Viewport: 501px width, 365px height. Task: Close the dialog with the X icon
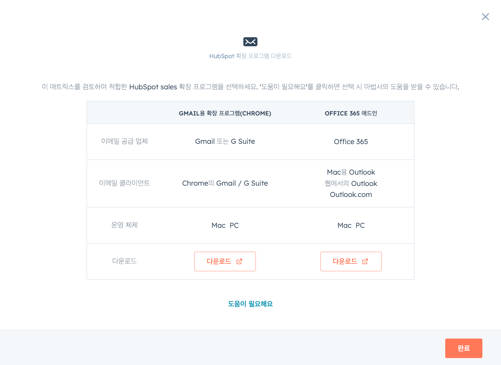pos(485,17)
